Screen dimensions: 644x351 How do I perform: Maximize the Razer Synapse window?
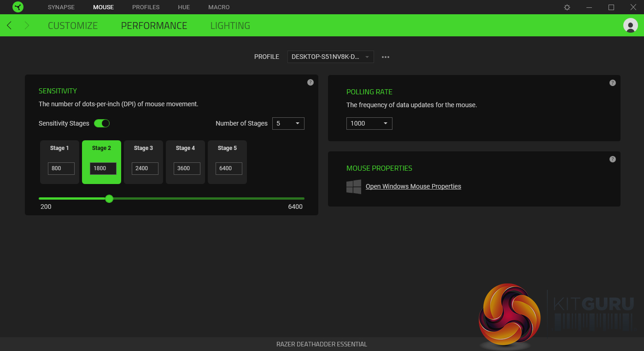tap(611, 7)
